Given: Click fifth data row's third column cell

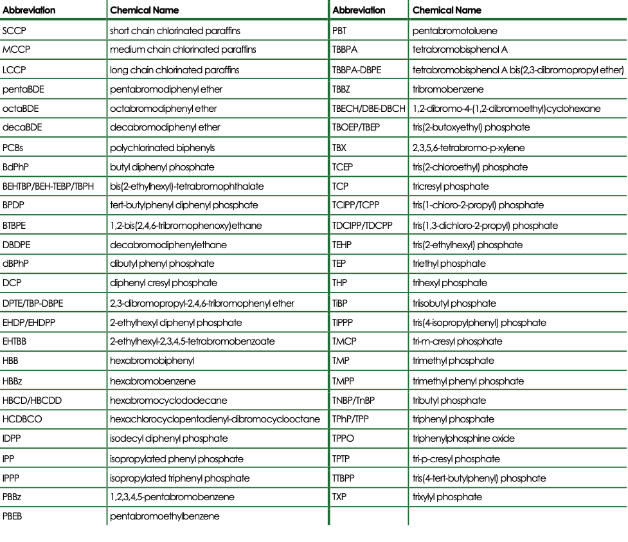Looking at the screenshot, I should tap(368, 109).
